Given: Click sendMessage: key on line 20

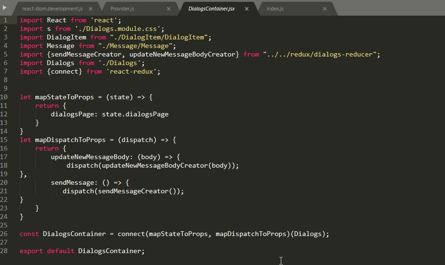Looking at the screenshot, I should [74, 183].
